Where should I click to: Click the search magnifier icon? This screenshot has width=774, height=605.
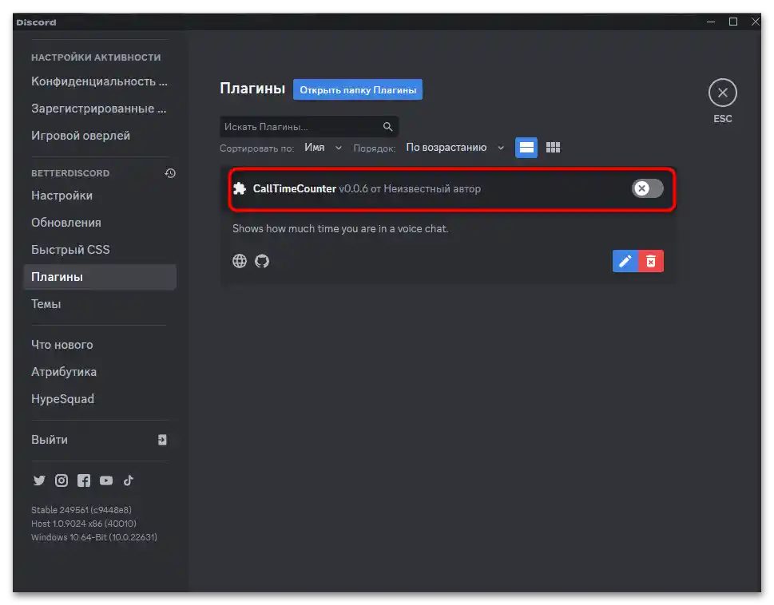[x=387, y=127]
